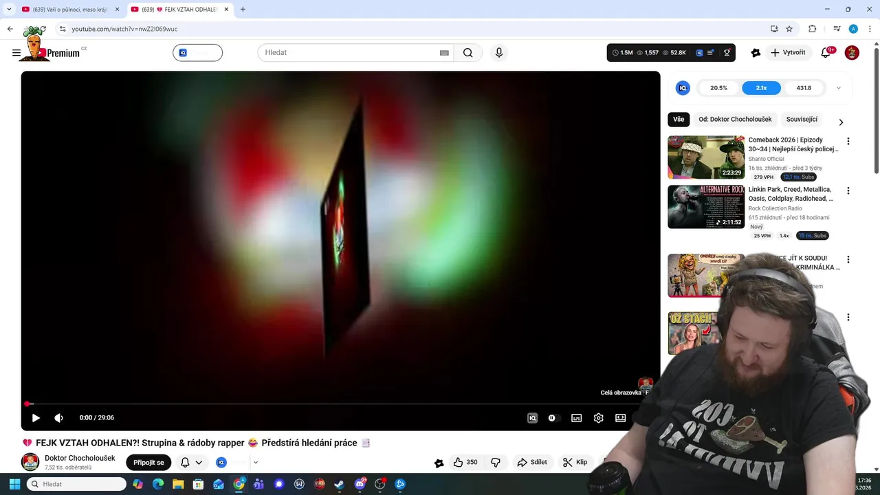Open vidIQ icon next to subscribe bell
The image size is (880, 495).
click(x=221, y=463)
